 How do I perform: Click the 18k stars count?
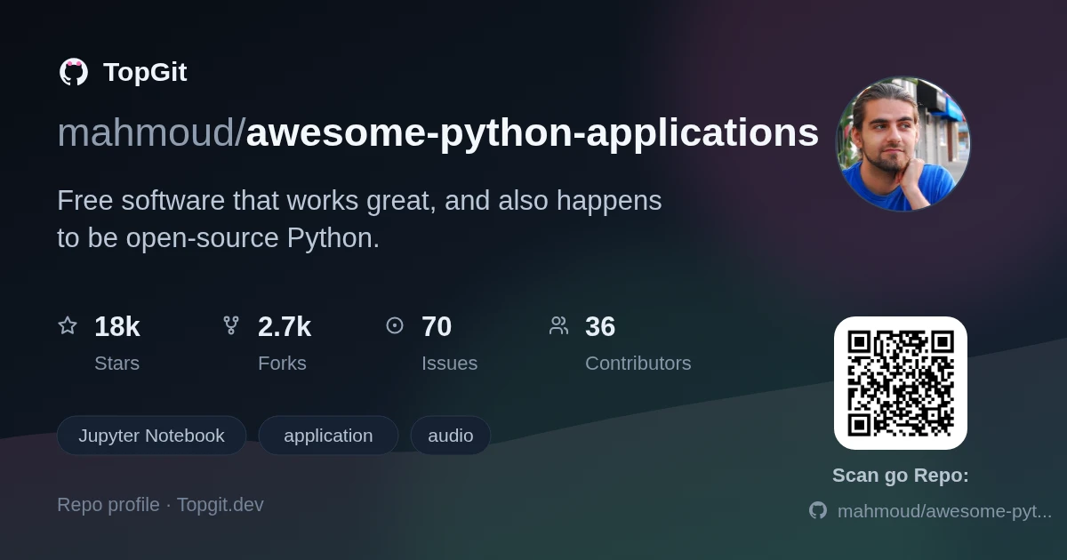[117, 327]
